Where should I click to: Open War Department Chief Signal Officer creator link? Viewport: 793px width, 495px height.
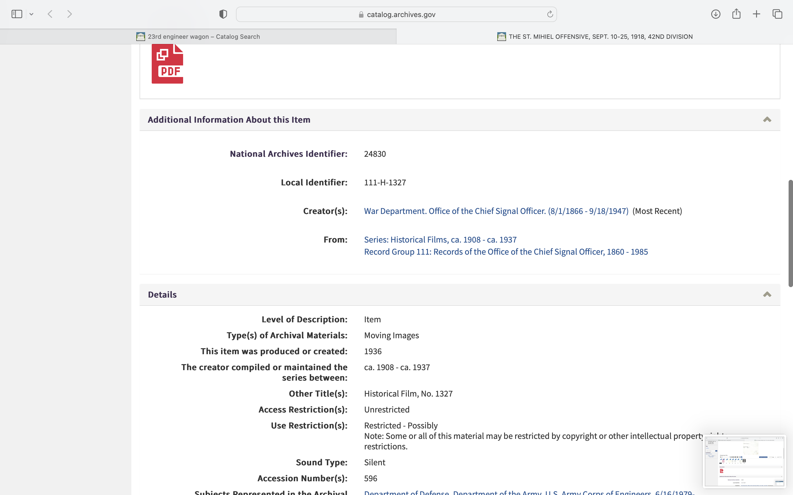[496, 211]
